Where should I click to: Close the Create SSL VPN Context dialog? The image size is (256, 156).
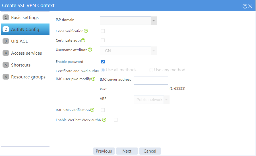250,6
